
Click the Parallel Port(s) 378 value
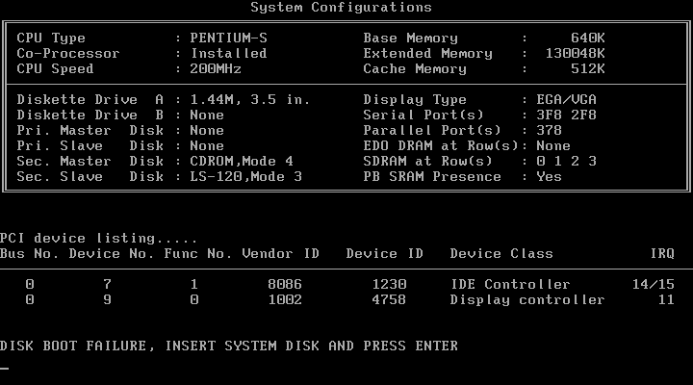pos(549,131)
